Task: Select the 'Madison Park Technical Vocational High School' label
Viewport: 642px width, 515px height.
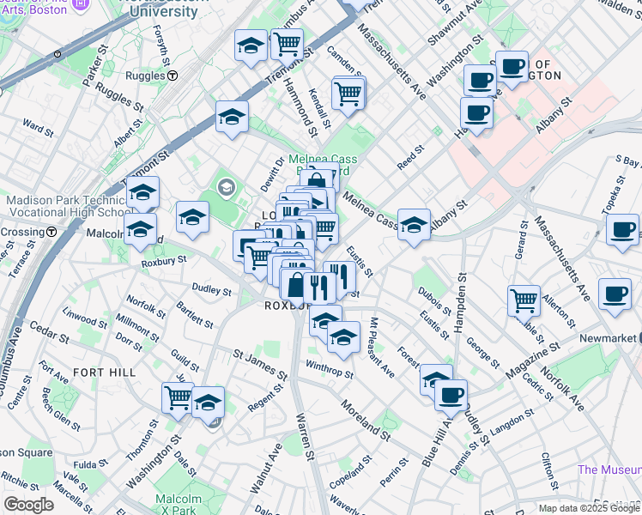Action: [x=69, y=206]
